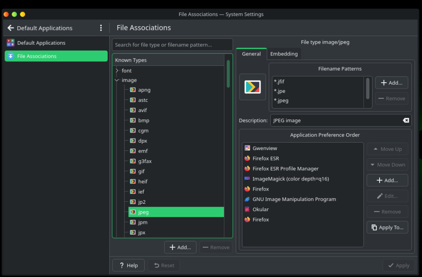Expand the font category in the tree

point(117,71)
